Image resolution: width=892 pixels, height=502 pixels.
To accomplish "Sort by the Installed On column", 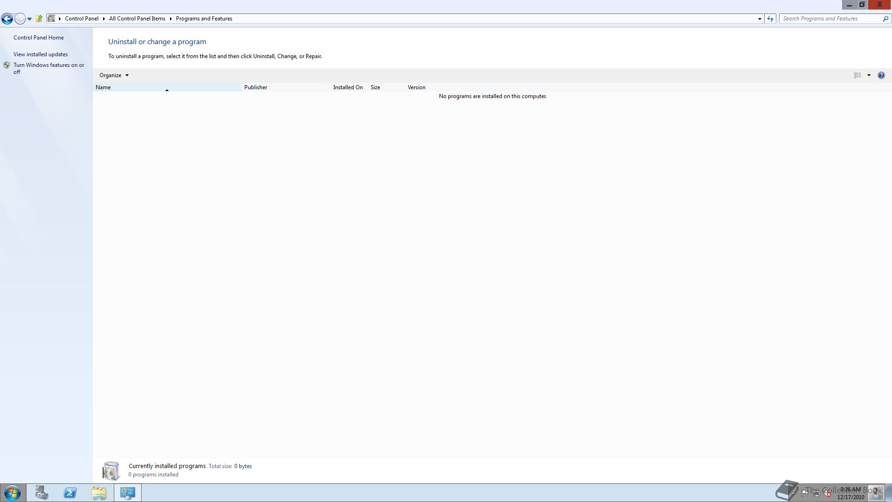I will (349, 87).
